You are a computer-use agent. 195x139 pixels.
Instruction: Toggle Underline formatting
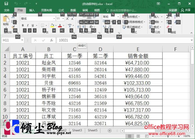(x=32, y=25)
